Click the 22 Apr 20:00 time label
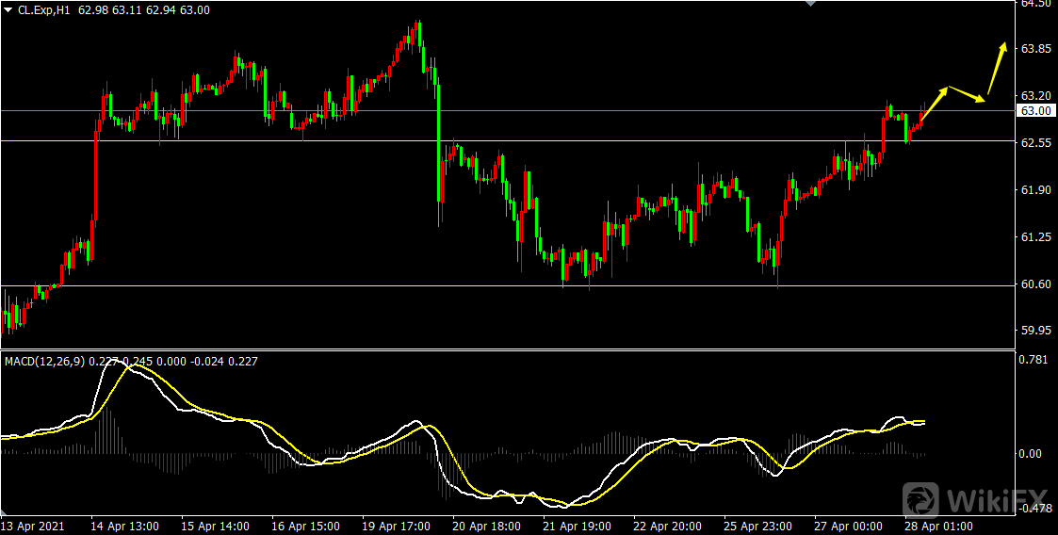This screenshot has width=1058, height=535. click(x=667, y=526)
